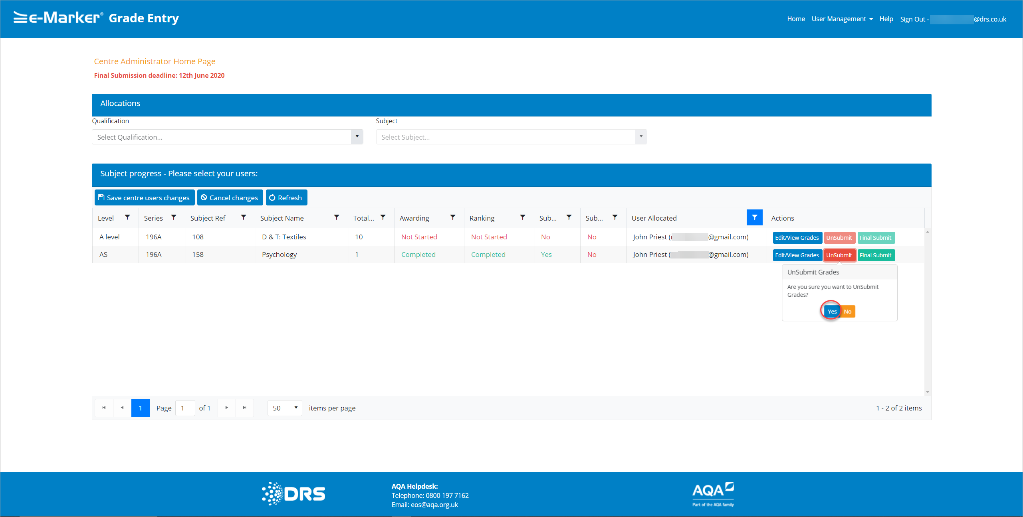Open the items per page dropdown
This screenshot has width=1023, height=517.
point(285,408)
